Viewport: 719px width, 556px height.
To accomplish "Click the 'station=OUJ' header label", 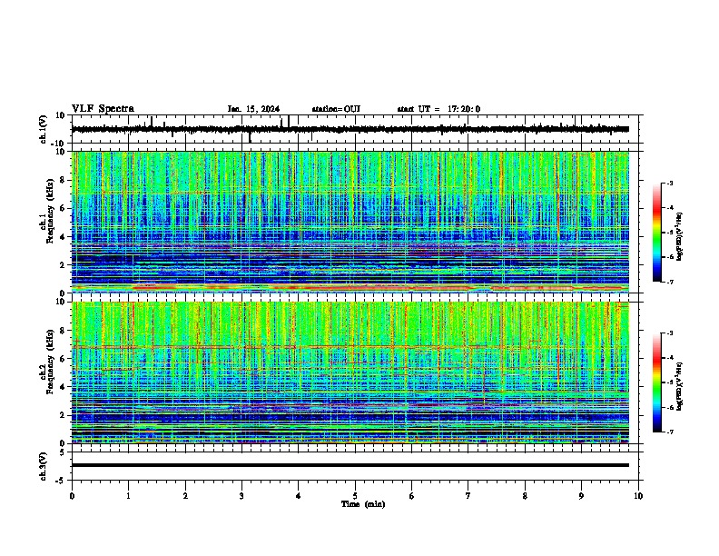I will pyautogui.click(x=336, y=109).
